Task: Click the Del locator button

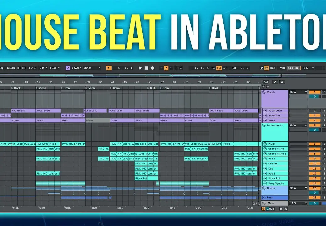Action: [265, 82]
